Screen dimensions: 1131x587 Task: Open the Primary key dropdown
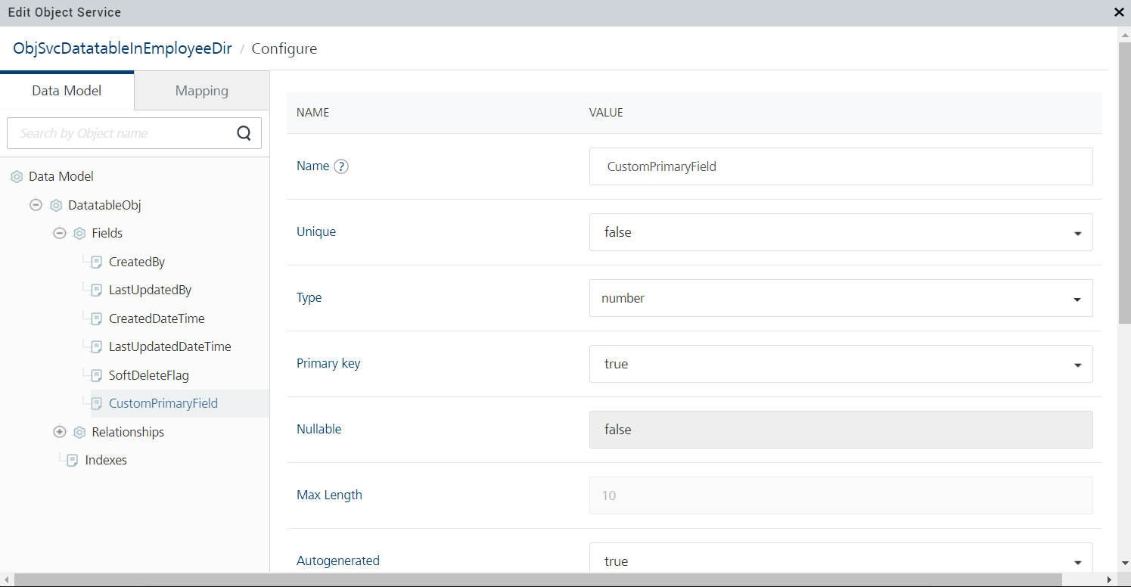[840, 364]
